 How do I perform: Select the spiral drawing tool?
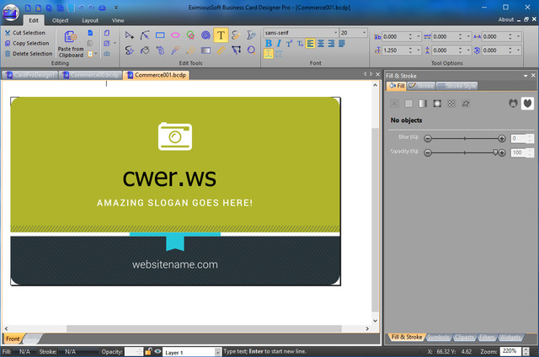coord(205,35)
